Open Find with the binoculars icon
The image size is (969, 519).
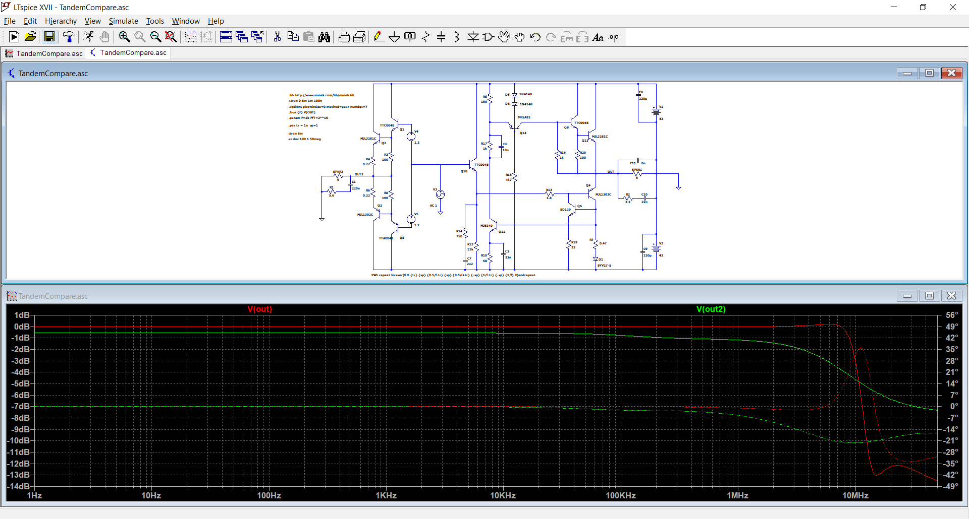(x=324, y=37)
